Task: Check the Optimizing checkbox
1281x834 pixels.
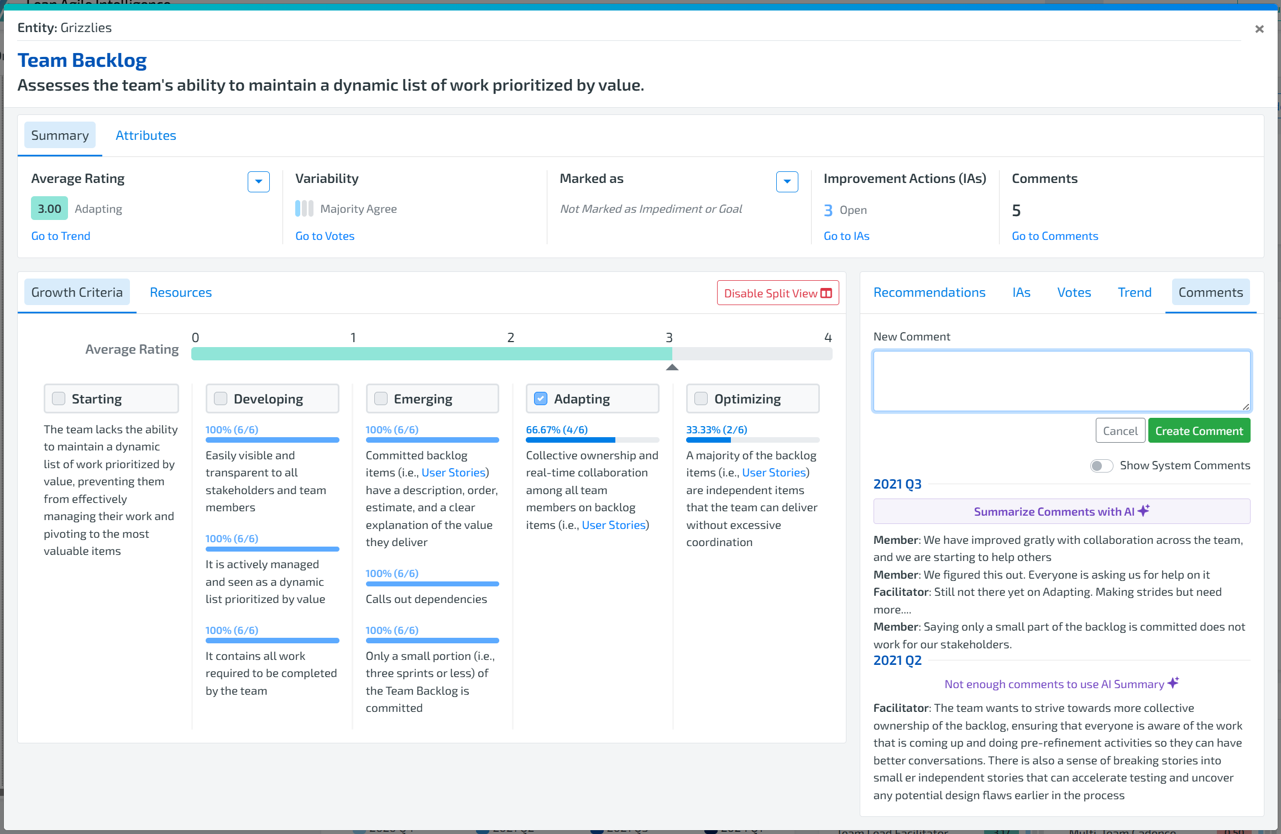Action: coord(701,398)
